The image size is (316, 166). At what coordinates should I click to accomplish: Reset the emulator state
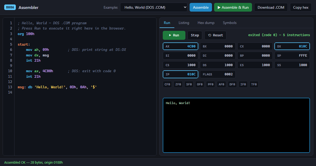[215, 35]
